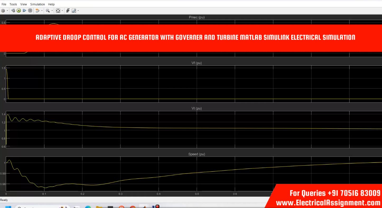Open the View menu
This screenshot has height=208, width=382.
pyautogui.click(x=24, y=4)
